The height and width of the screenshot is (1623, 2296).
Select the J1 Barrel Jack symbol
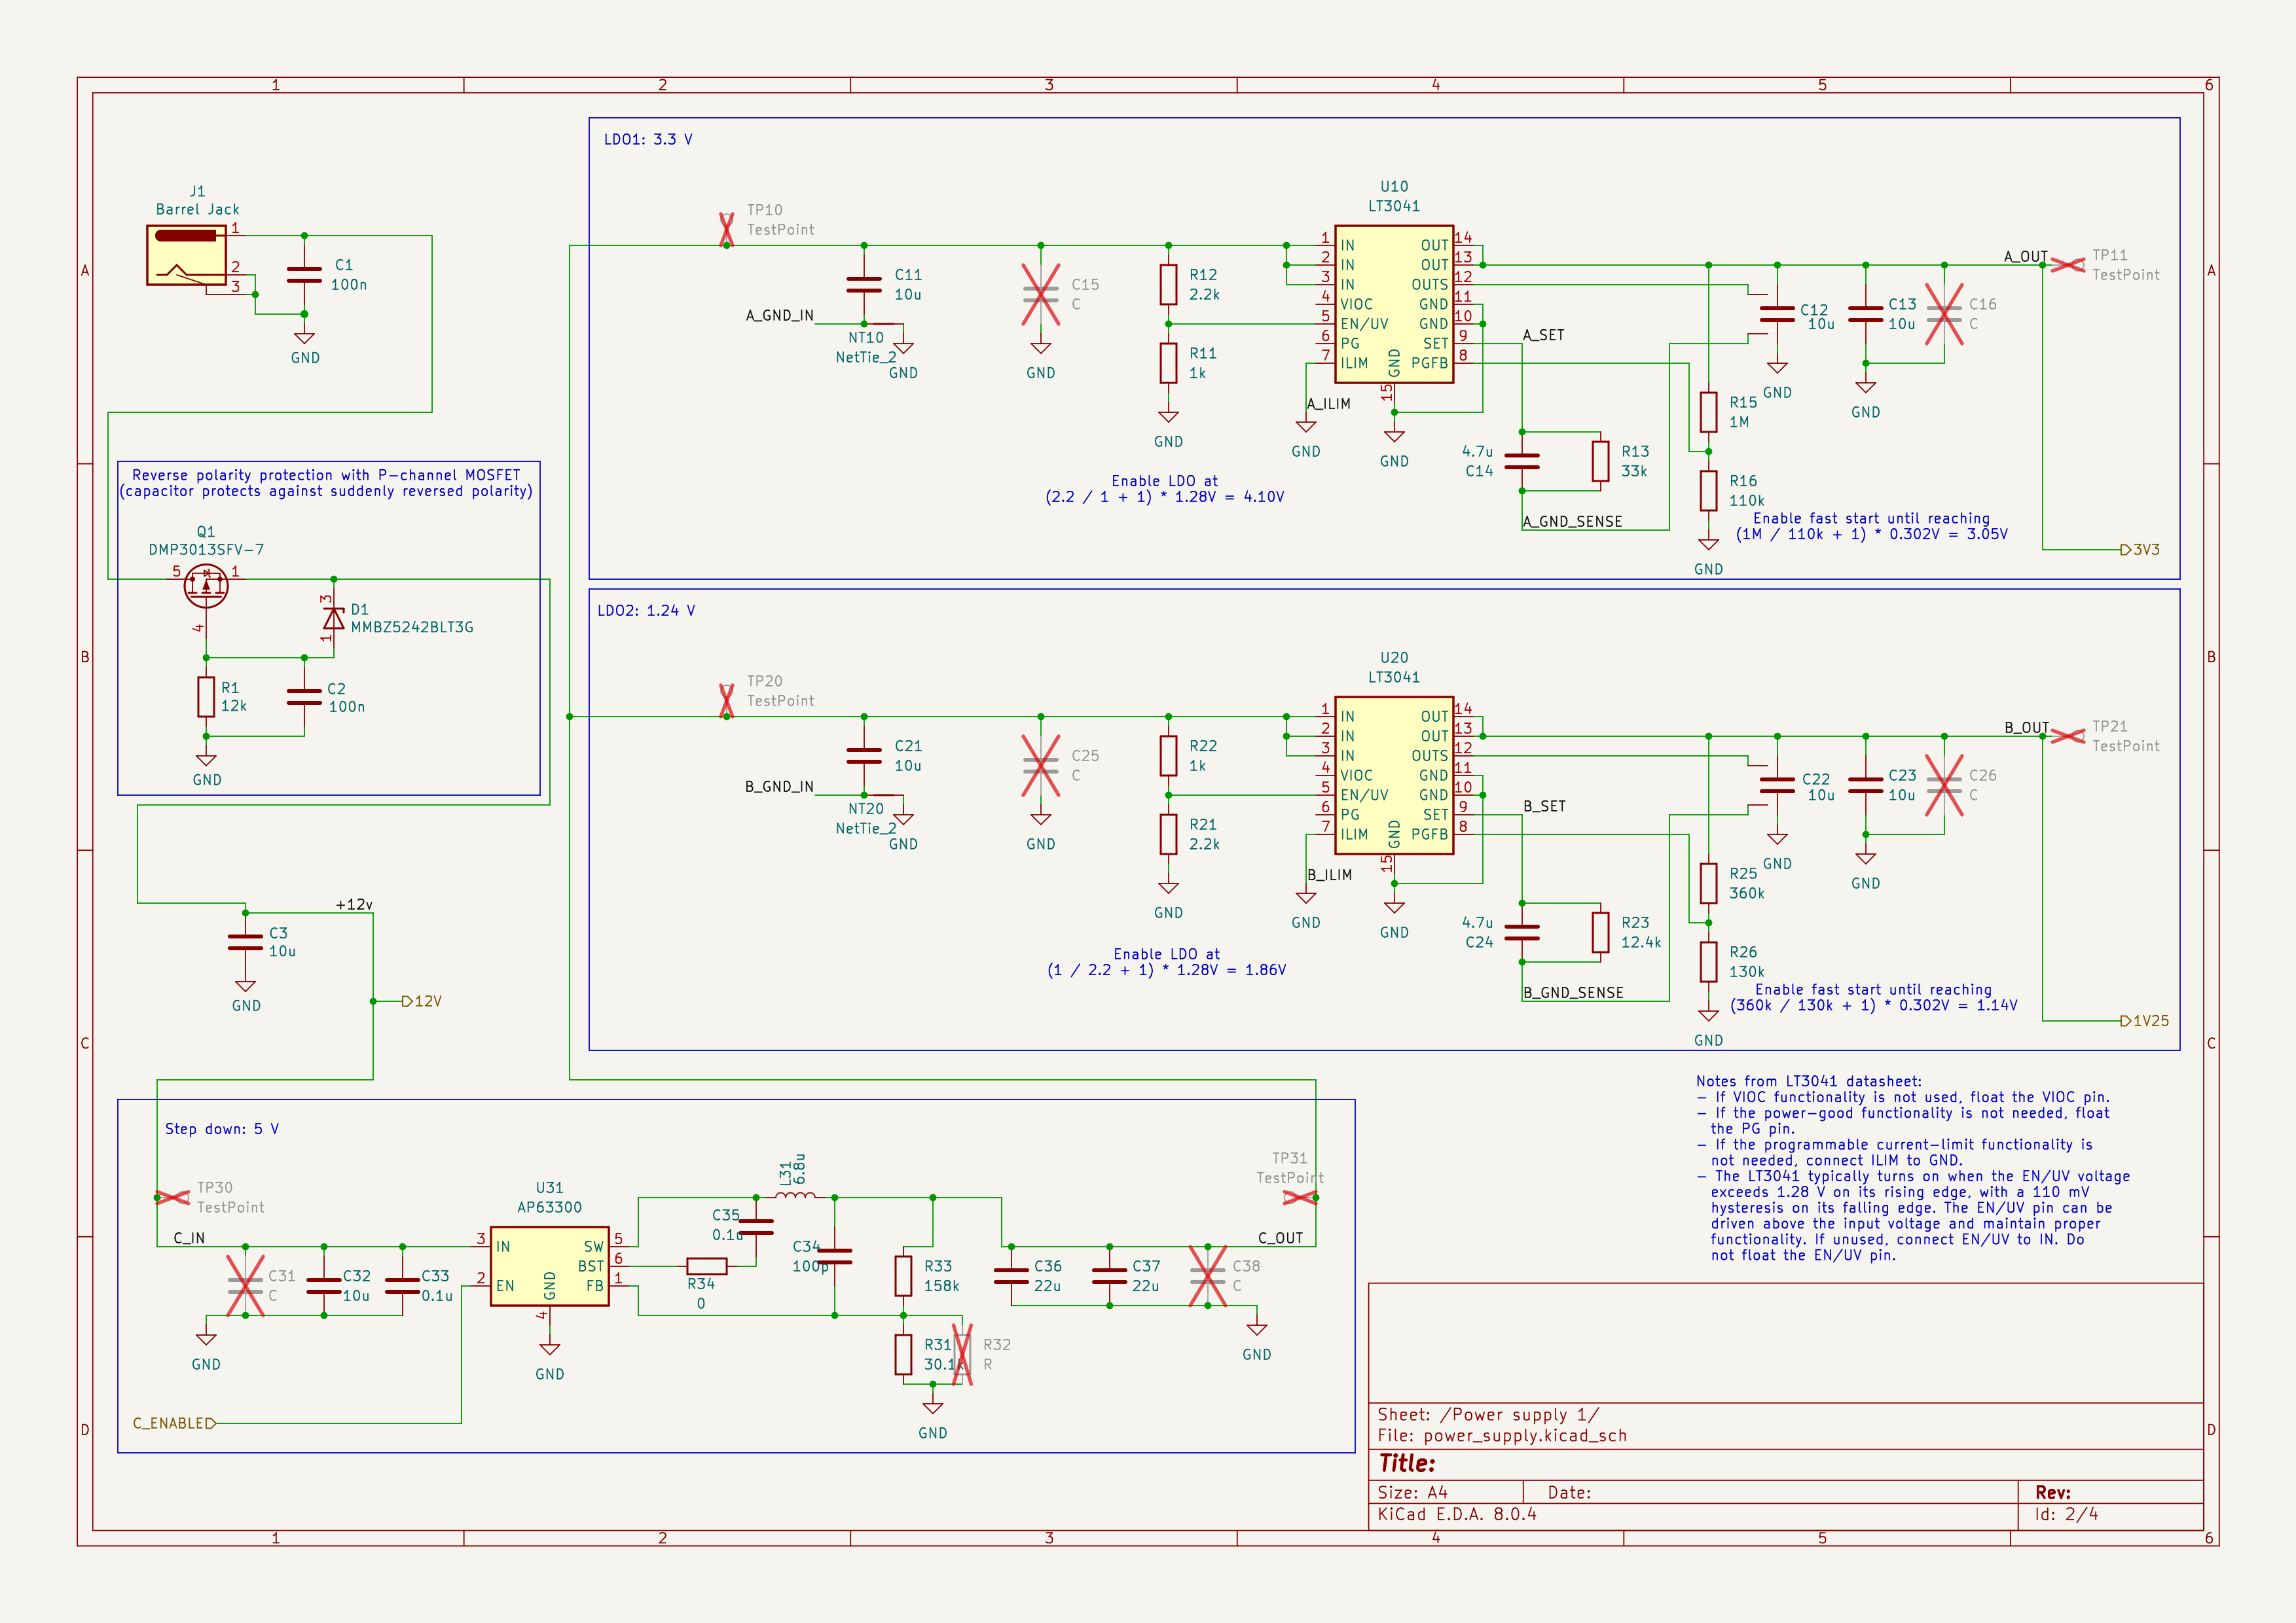click(187, 255)
